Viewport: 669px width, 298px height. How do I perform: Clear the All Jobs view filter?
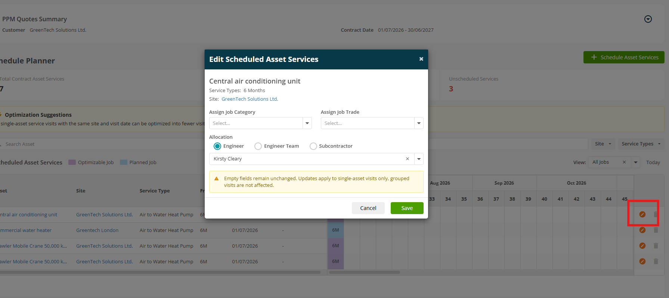pyautogui.click(x=624, y=162)
